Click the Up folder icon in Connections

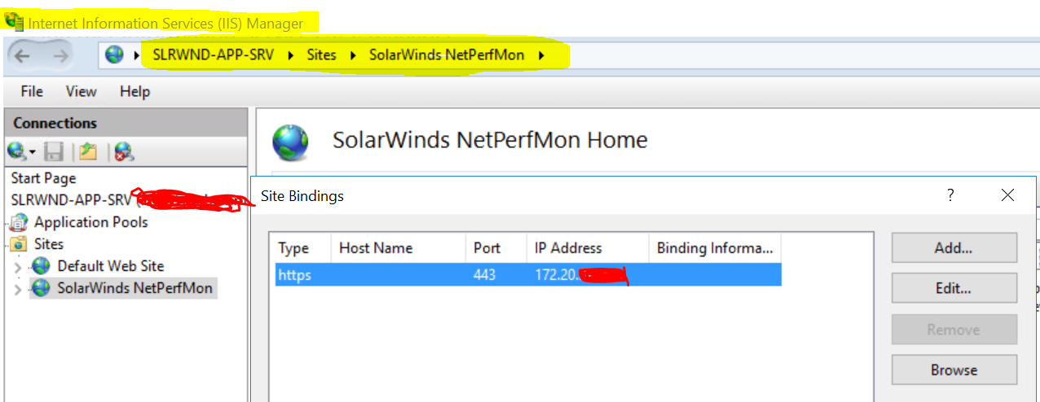(88, 151)
